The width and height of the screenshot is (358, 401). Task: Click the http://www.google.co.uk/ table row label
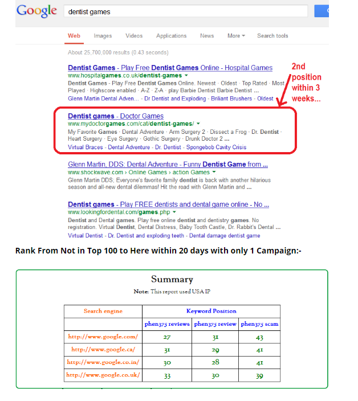(103, 375)
